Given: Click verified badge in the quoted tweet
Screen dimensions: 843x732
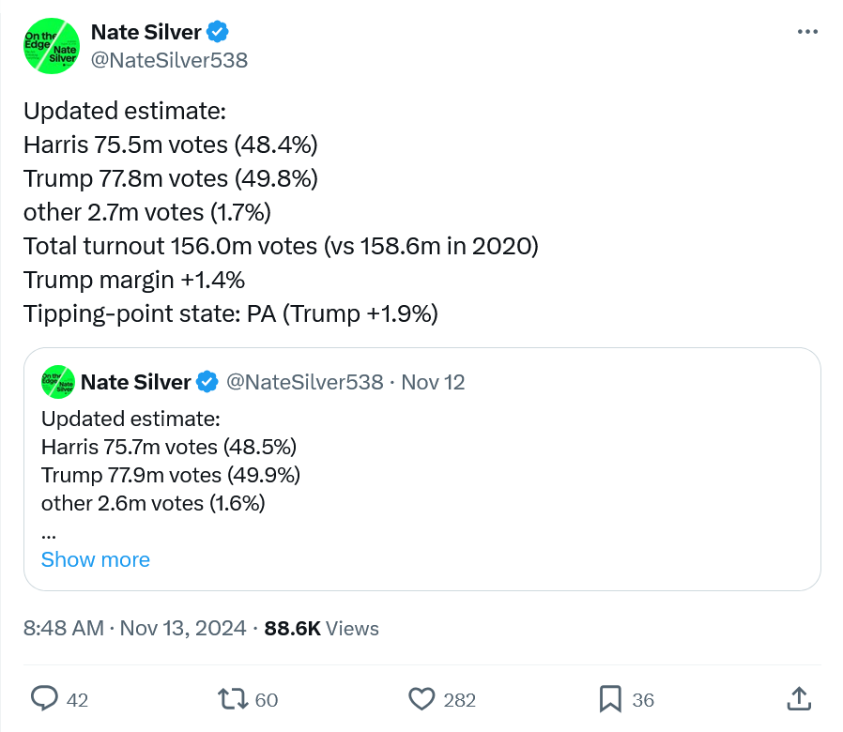Looking at the screenshot, I should point(207,383).
